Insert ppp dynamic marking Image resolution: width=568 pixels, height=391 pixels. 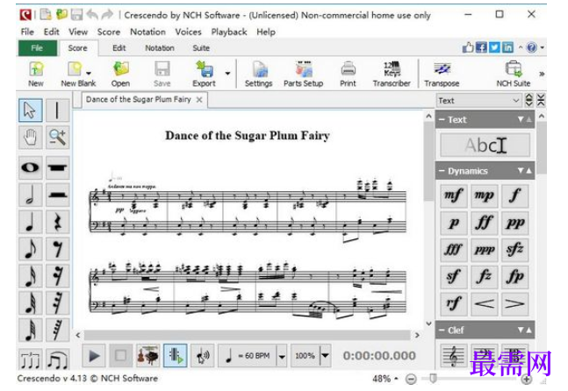pyautogui.click(x=485, y=250)
